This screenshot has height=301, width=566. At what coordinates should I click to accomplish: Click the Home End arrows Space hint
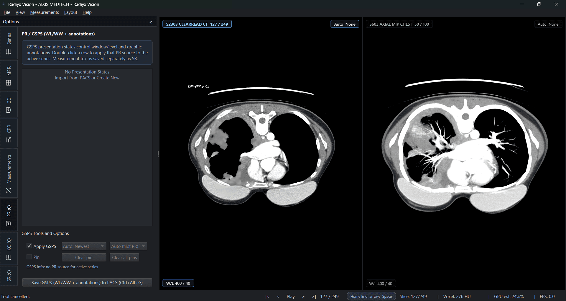click(x=371, y=296)
